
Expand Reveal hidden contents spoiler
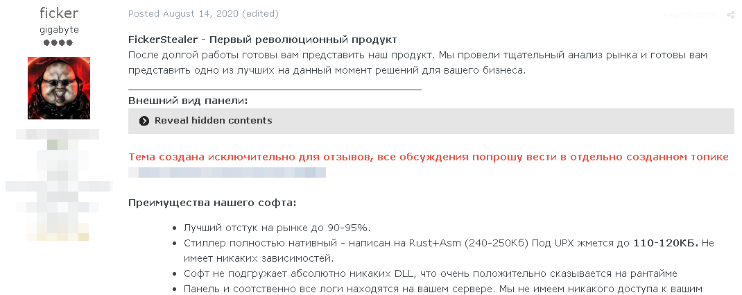coord(431,121)
